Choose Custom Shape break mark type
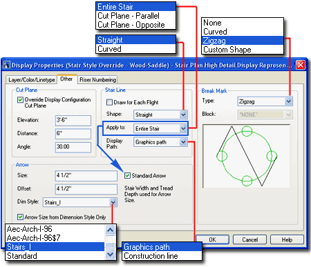Screen dimensions: 311x267 [x=243, y=50]
